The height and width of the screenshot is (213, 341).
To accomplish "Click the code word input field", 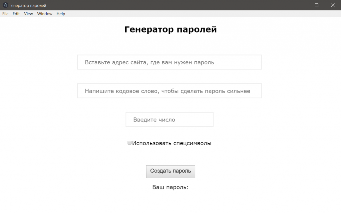I will point(170,91).
